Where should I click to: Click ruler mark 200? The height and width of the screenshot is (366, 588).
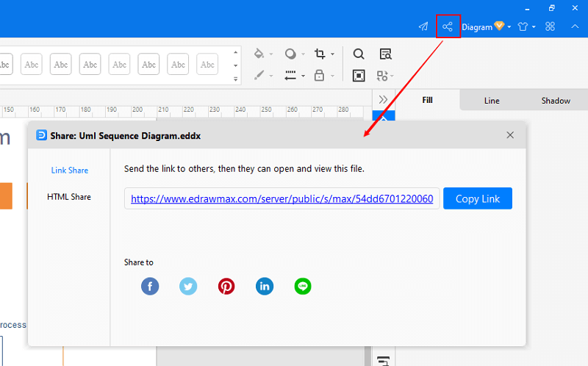tap(137, 110)
